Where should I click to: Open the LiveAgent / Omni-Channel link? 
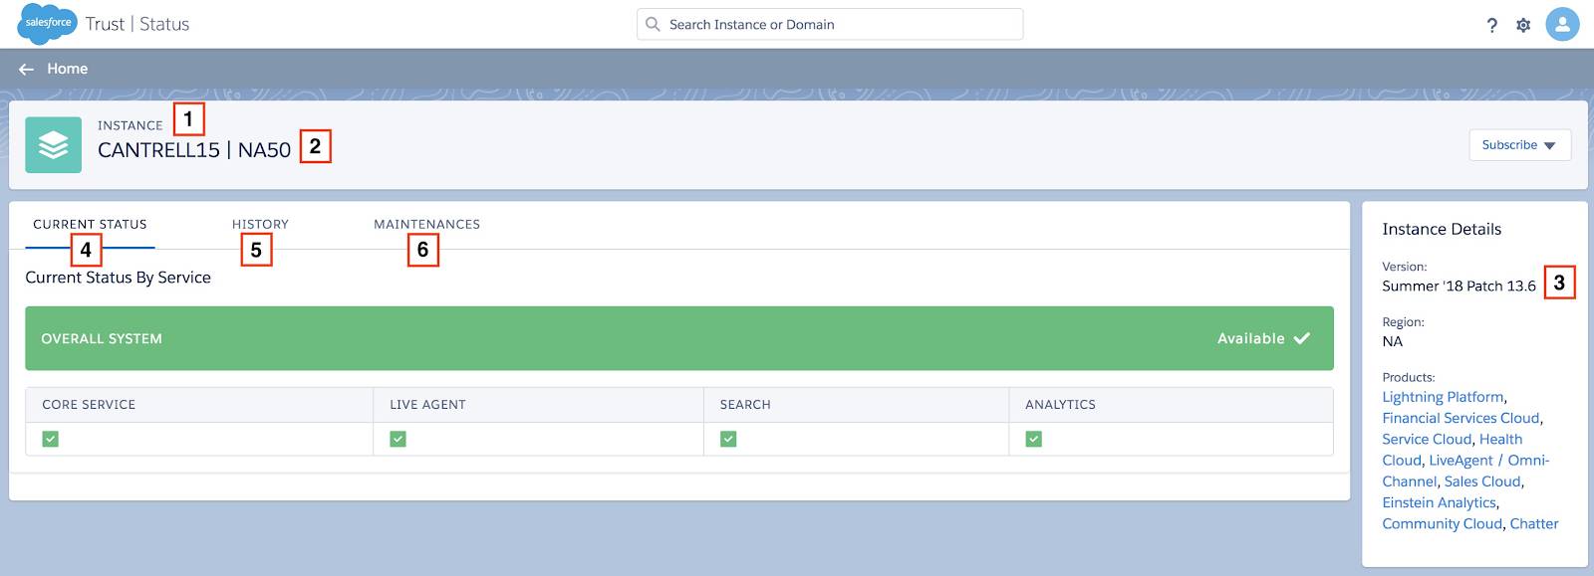1488,461
